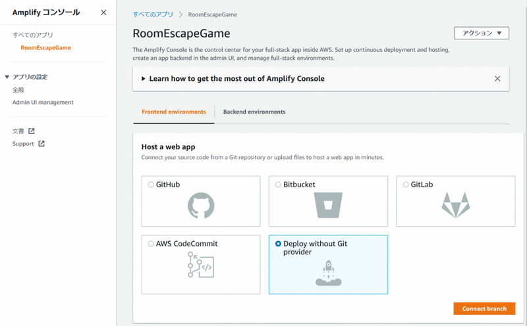The width and height of the screenshot is (527, 326).
Task: Switch to Backend environments tab
Action: (254, 112)
